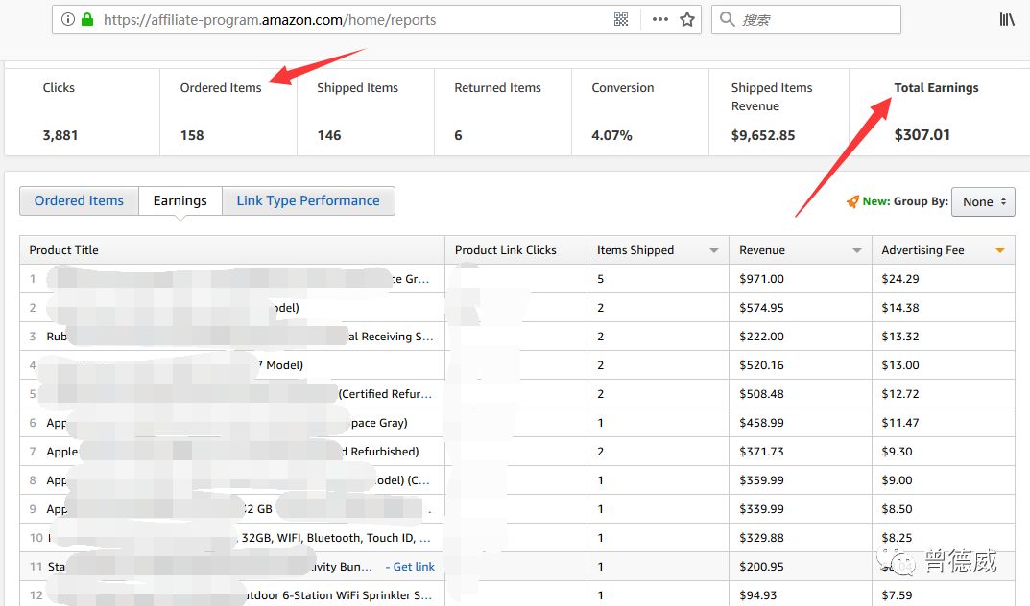This screenshot has width=1030, height=606.
Task: Click the advertising fee $11.47
Action: 900,423
